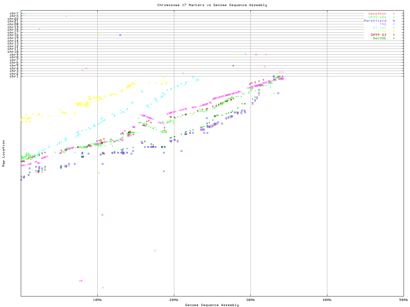Screen dimensions: 410x307
Task: Click the chart title Chromosome 17 Markers
Action: (x=212, y=5)
